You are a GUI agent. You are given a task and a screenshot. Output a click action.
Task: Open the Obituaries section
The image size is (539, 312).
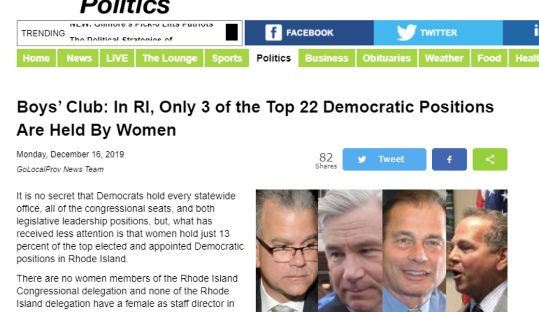[x=387, y=58]
